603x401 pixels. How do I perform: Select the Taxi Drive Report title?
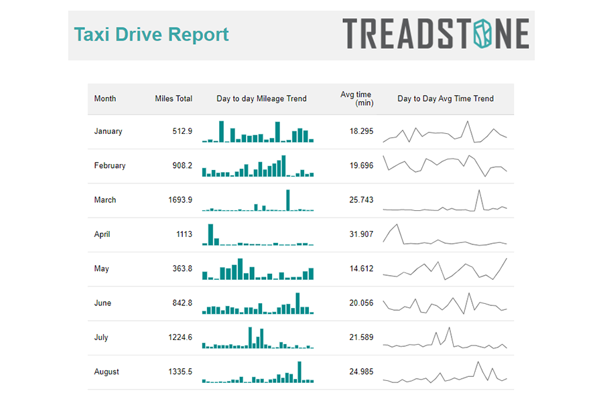click(151, 34)
